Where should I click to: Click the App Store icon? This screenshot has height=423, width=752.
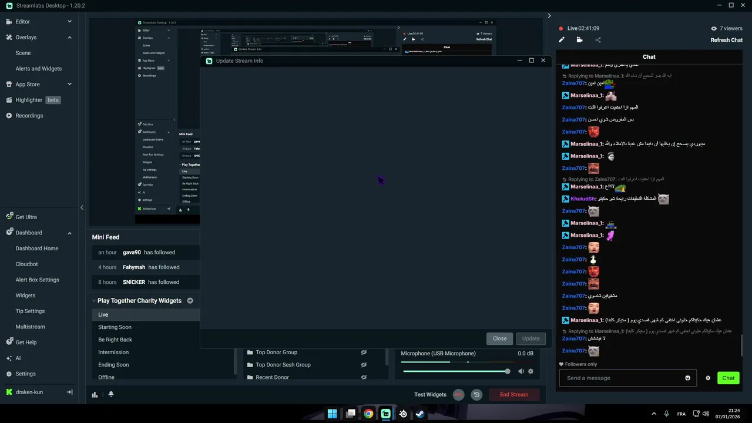[x=9, y=84]
